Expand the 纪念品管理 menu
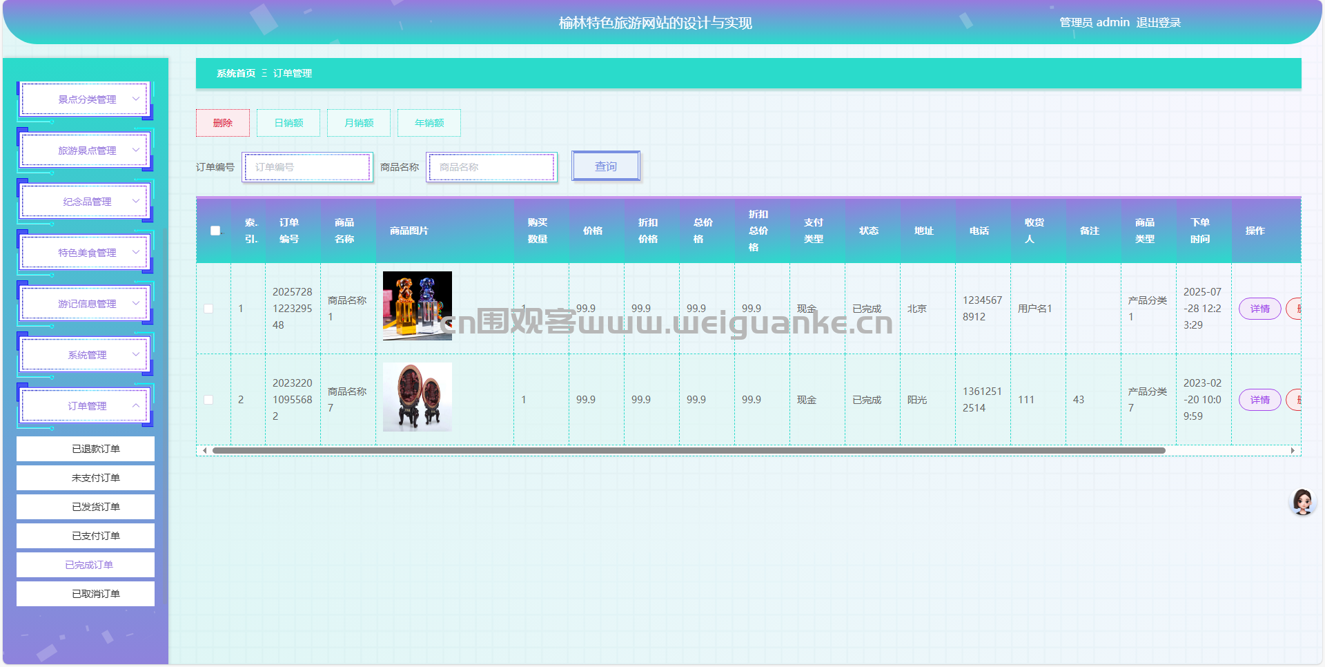The image size is (1325, 667). coord(85,202)
